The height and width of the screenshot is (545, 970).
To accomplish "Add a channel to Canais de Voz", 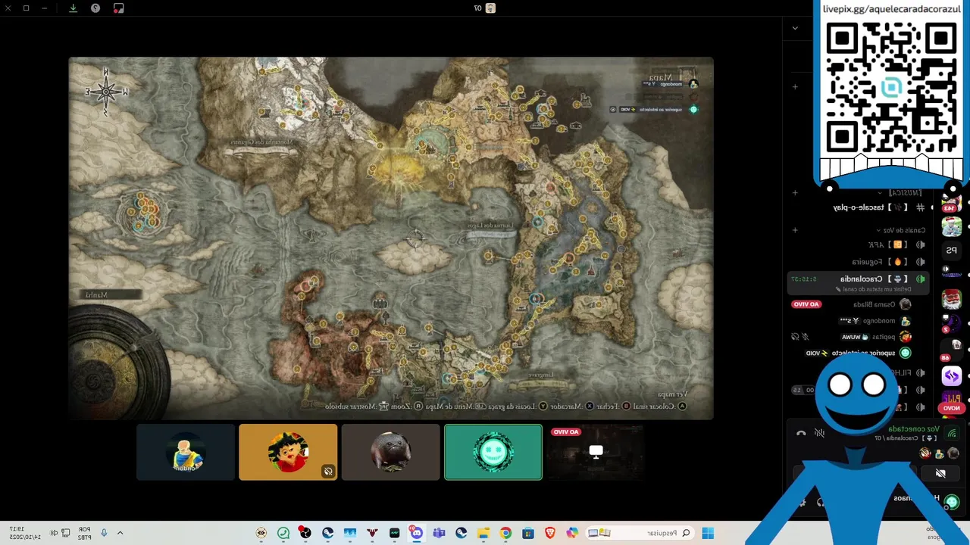I will point(795,230).
